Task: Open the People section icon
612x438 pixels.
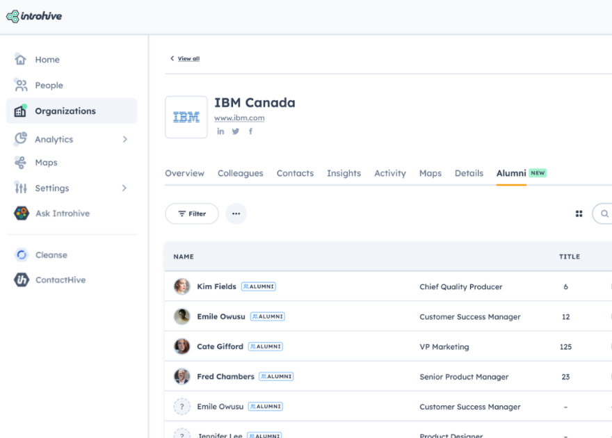Action: (19, 85)
